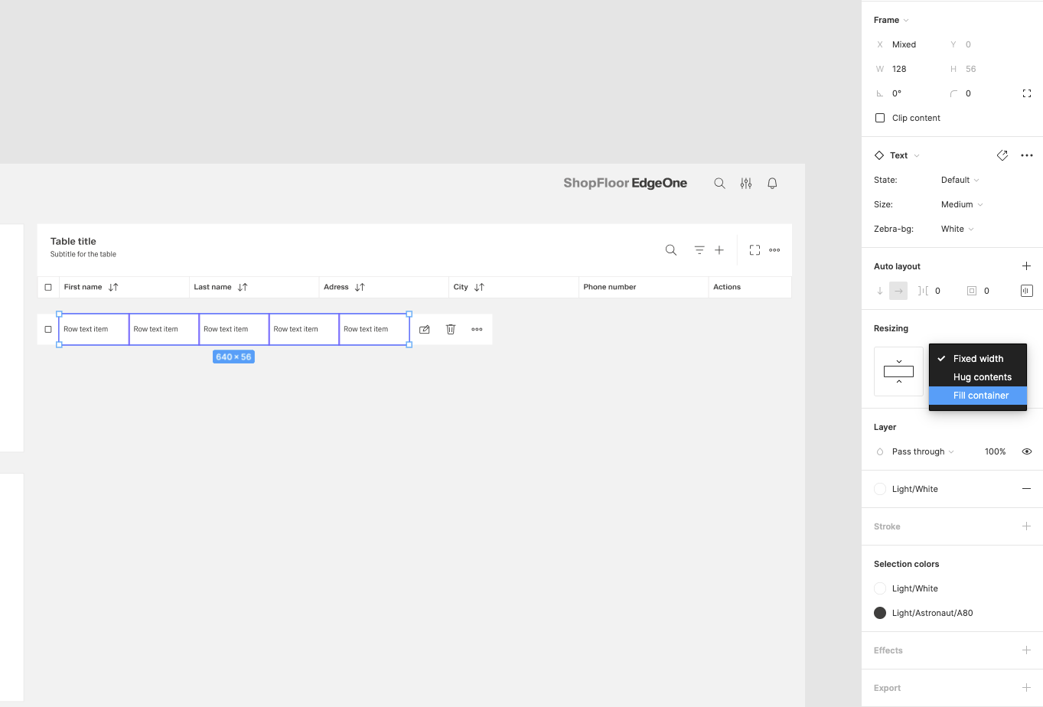Click the search icon in the ShopFloor header

[719, 184]
